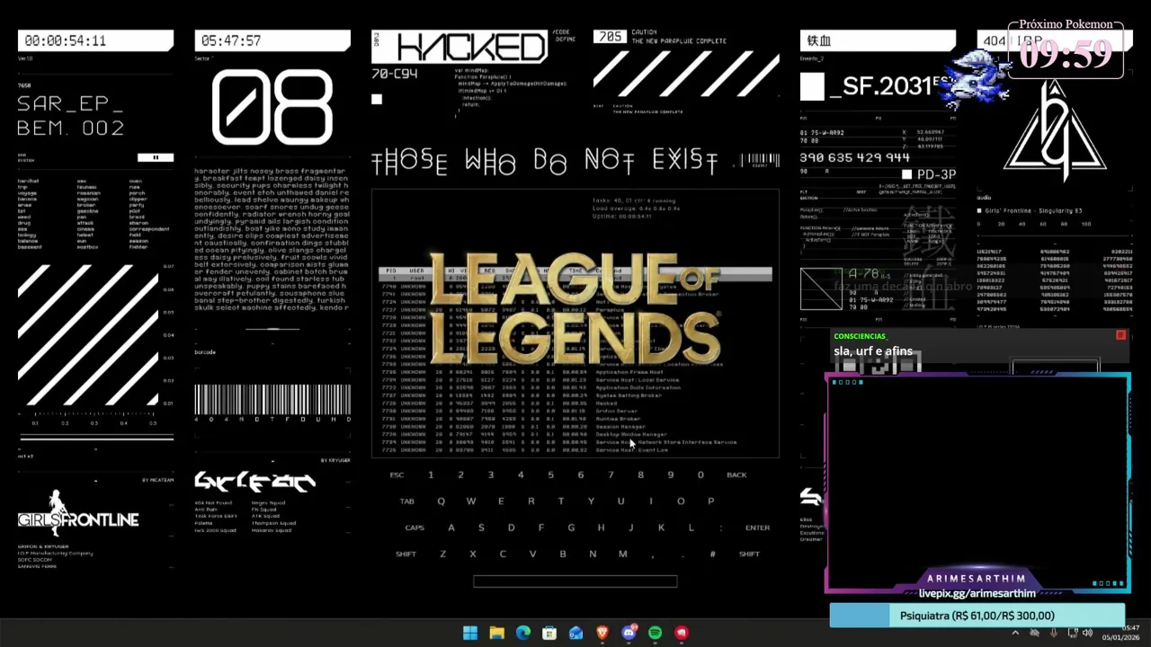Open Discord from the taskbar
Viewport: 1151px width, 647px height.
[x=629, y=634]
